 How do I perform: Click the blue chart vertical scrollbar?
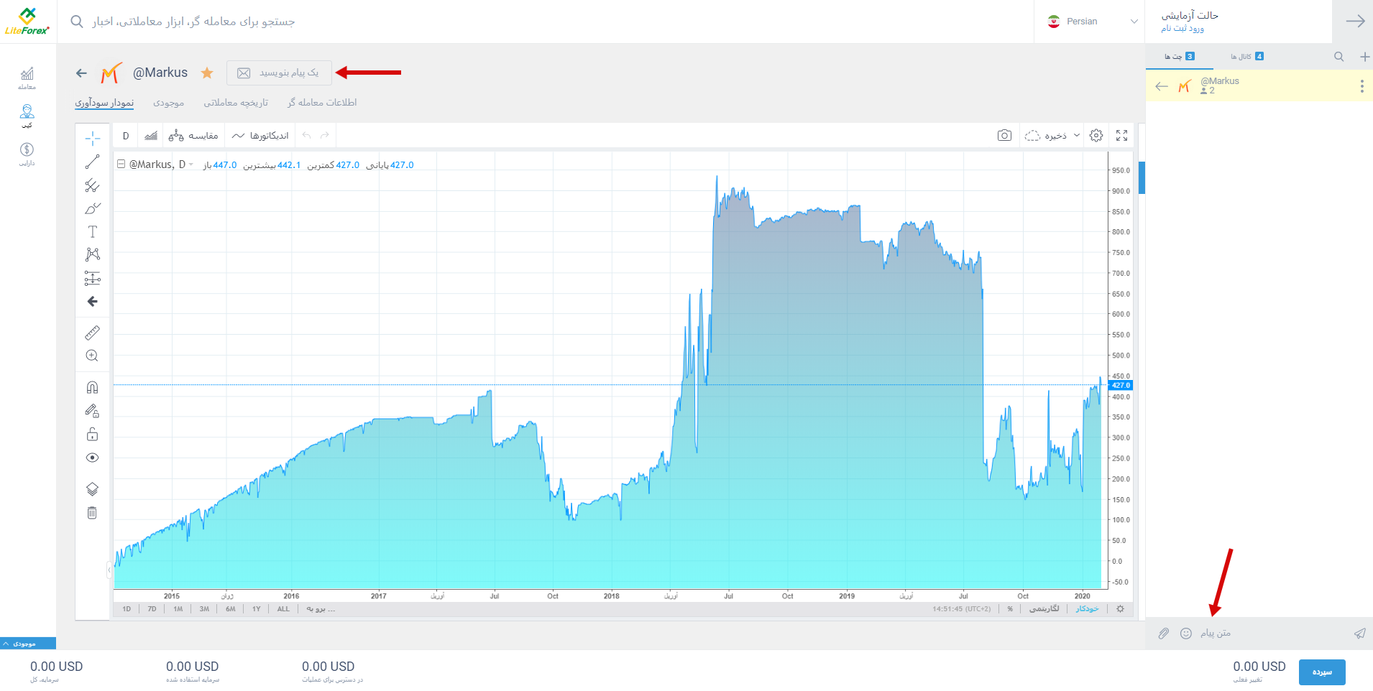coord(1142,177)
